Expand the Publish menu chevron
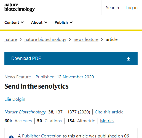The height and width of the screenshot is (138, 142). point(71,22)
